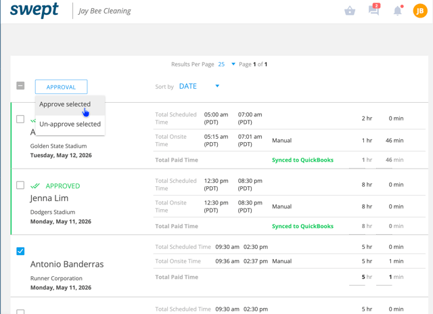Check Jenna Lim's timesheet checkbox

pos(20,185)
